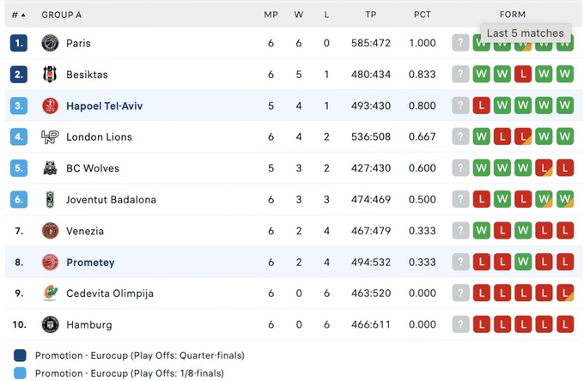Click Besiktas's red L form badge
The width and height of the screenshot is (584, 381).
tap(523, 75)
